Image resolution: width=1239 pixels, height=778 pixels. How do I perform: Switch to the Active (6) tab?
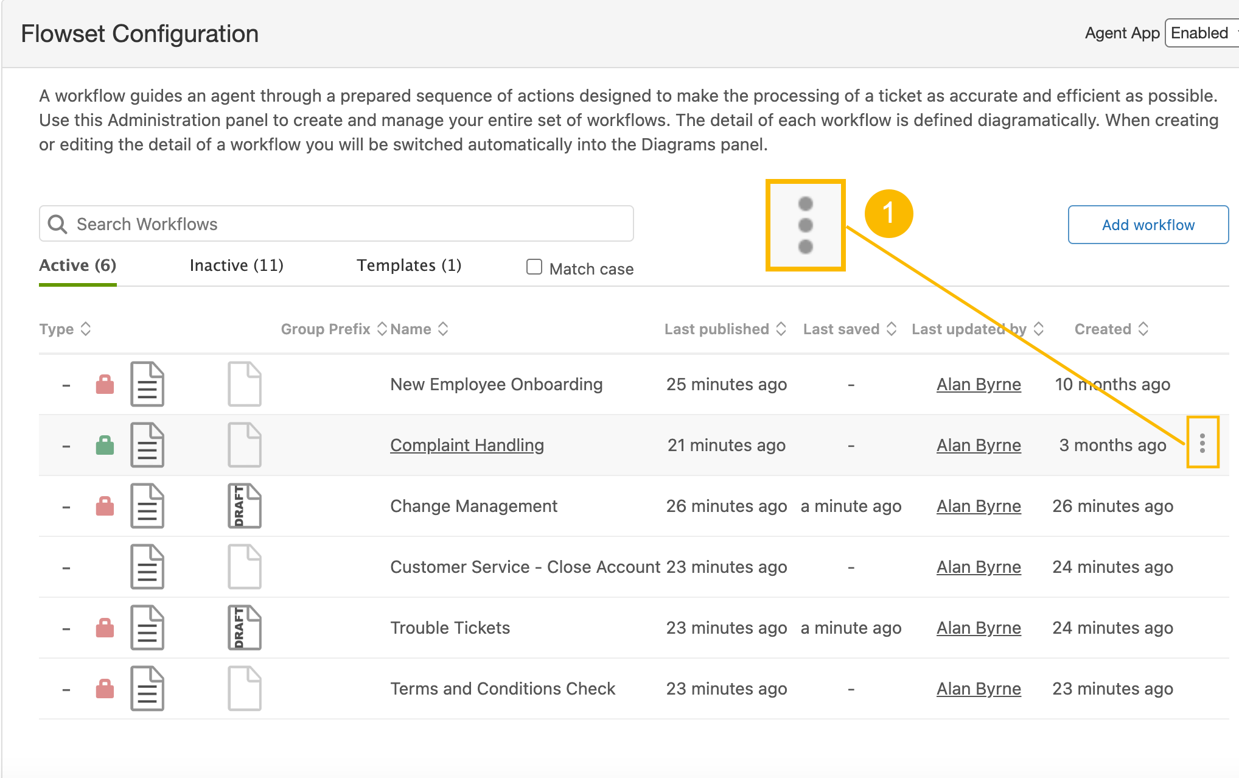[x=78, y=265]
